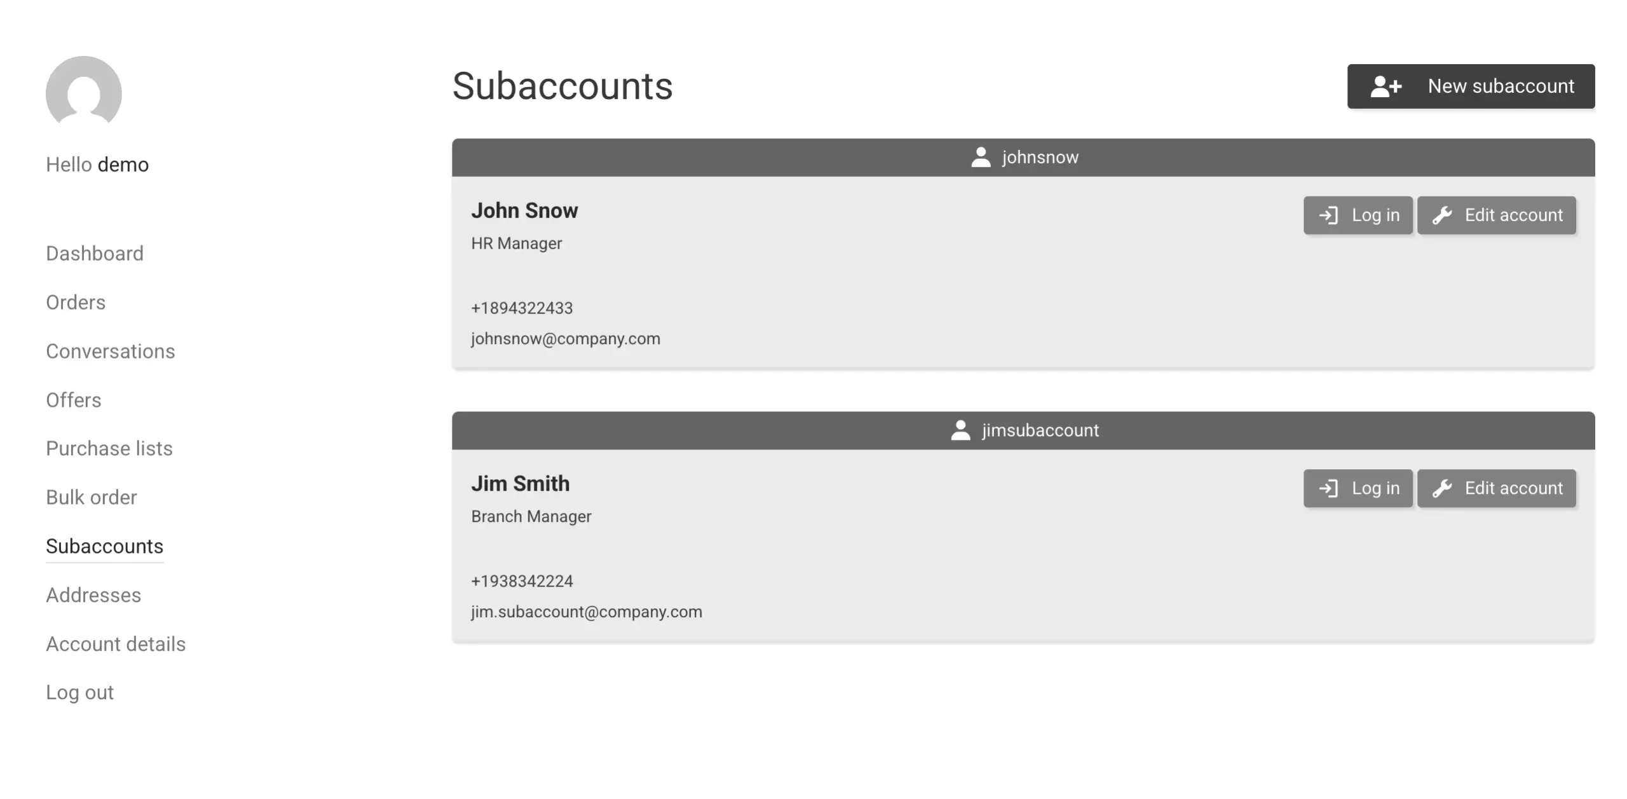
Task: Click the person icon beside johnsnow header
Action: coord(981,157)
